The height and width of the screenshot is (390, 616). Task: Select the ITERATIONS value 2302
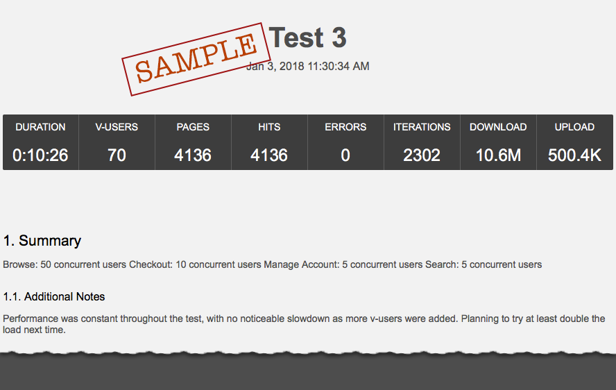[x=422, y=155]
